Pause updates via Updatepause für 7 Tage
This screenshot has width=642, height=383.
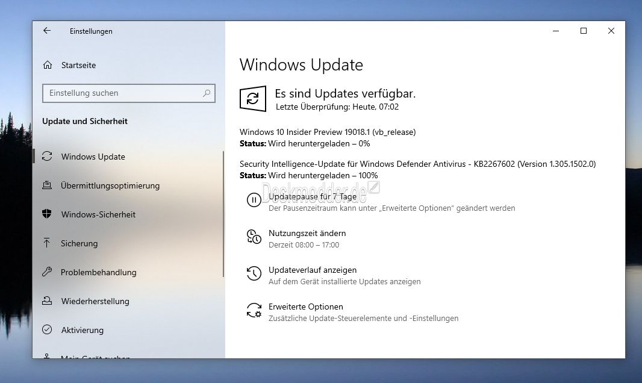313,196
